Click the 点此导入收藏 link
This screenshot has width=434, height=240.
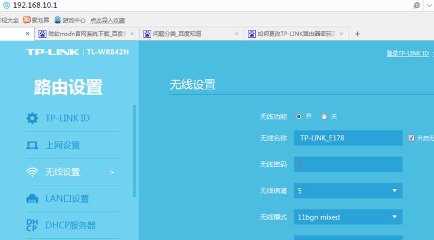[107, 20]
